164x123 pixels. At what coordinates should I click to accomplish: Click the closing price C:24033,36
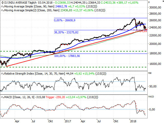click(x=108, y=3)
